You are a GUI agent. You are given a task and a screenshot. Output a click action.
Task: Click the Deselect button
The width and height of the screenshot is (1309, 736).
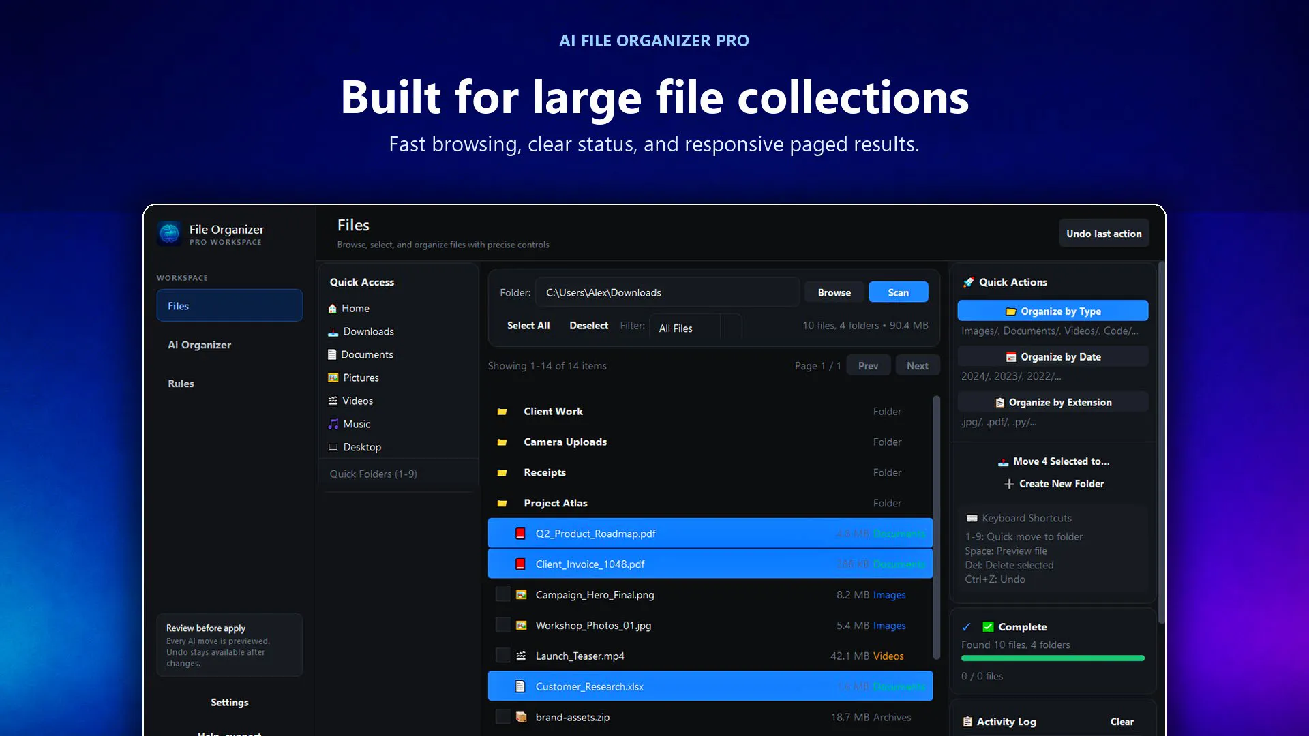click(588, 326)
